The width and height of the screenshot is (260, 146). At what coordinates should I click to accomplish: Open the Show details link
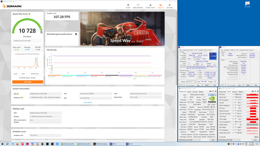pyautogui.click(x=88, y=103)
